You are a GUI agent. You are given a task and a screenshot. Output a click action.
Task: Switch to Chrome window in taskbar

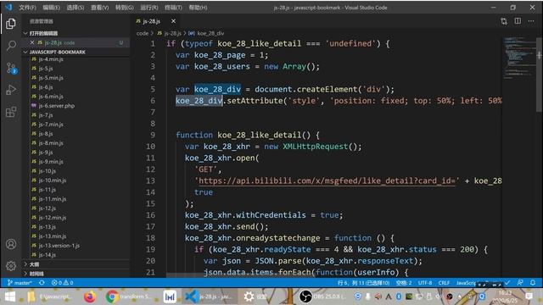129,297
